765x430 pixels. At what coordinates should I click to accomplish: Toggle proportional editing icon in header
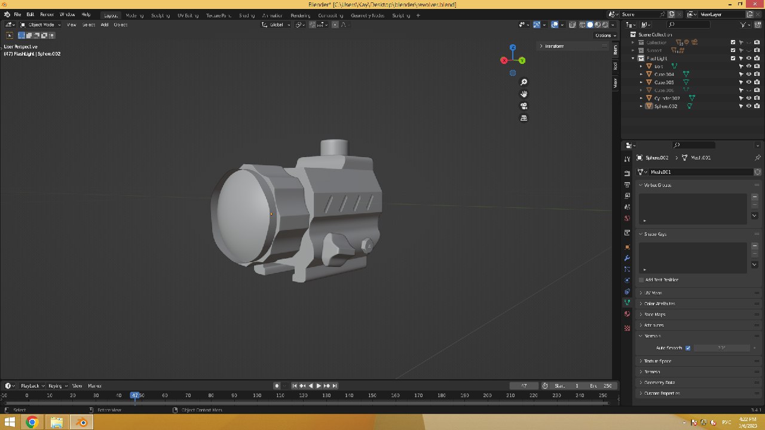335,24
